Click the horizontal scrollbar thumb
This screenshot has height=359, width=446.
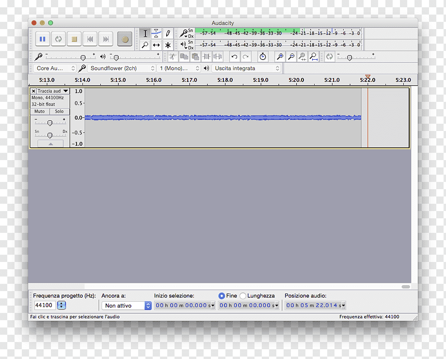pos(406,287)
